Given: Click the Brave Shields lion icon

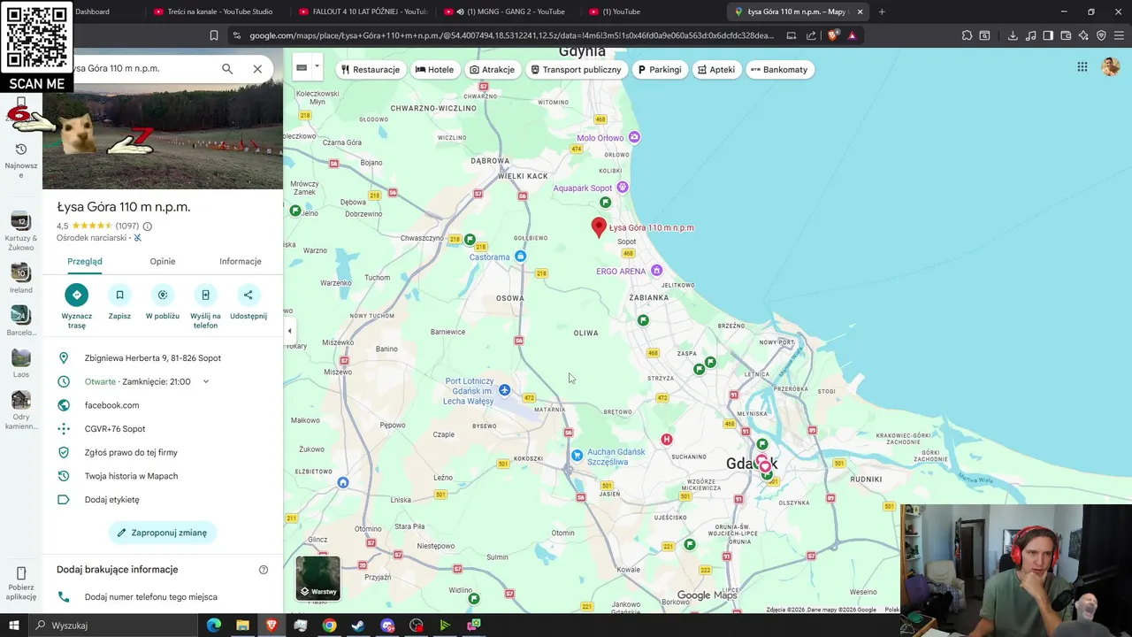Looking at the screenshot, I should coord(833,35).
